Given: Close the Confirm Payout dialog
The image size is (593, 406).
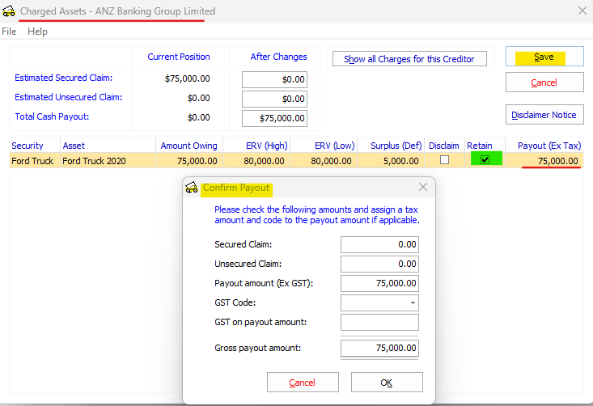Looking at the screenshot, I should click(422, 188).
